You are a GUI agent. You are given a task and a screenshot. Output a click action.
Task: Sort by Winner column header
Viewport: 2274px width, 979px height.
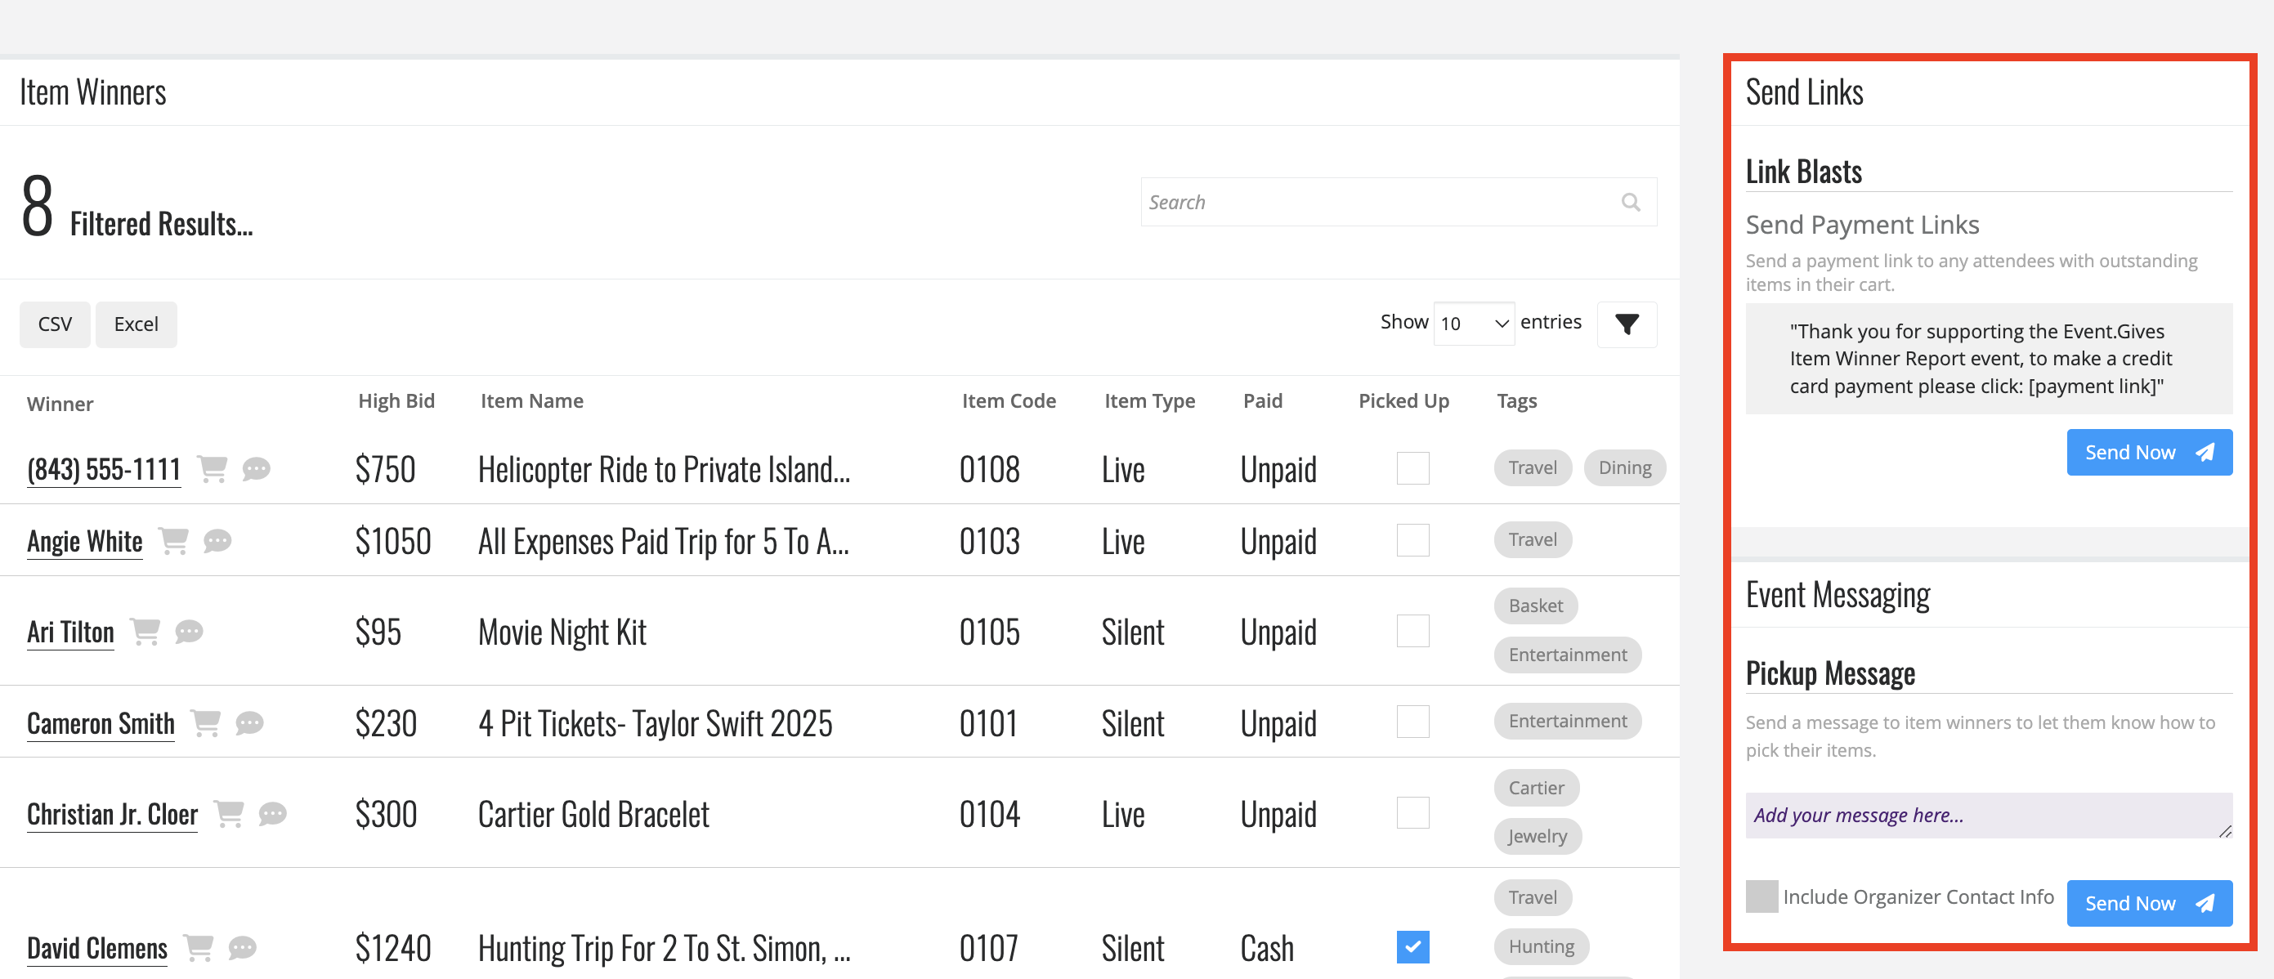60,405
